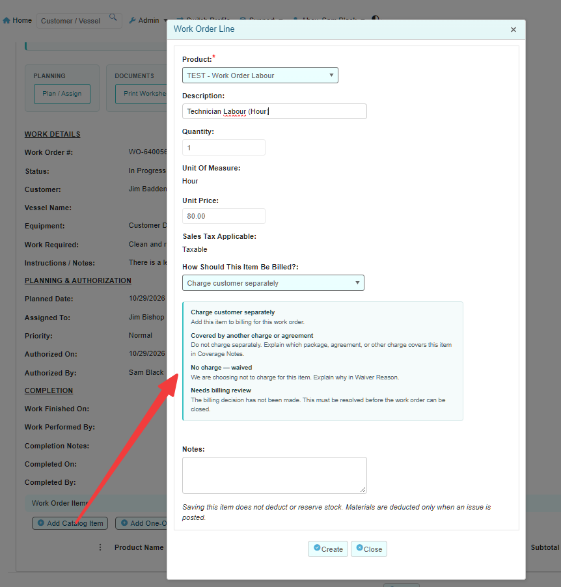
Task: Open the three-dot column menu beside Product Name
Action: tap(100, 547)
